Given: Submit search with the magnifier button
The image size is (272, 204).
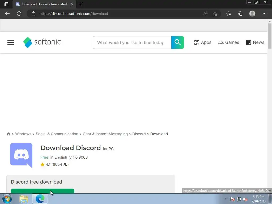Looking at the screenshot, I should 178,42.
